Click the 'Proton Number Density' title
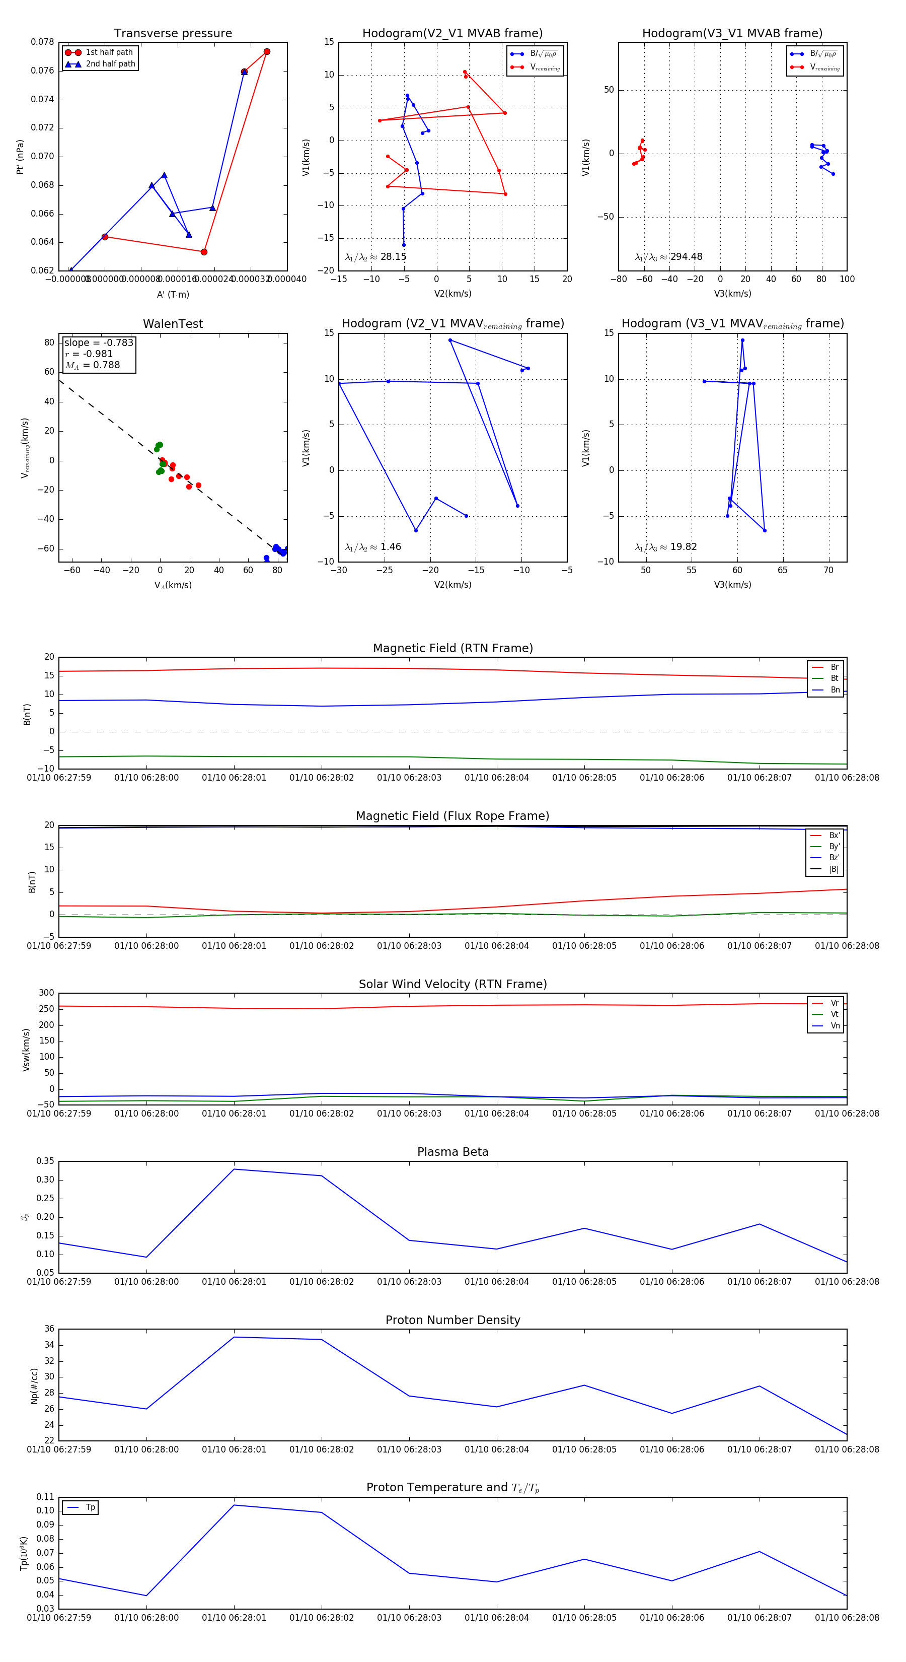The height and width of the screenshot is (1662, 906). 452,1320
